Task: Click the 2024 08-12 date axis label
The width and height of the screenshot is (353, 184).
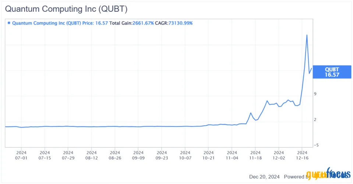Action: coord(92,155)
